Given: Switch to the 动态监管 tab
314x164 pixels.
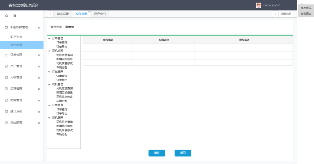Looking at the screenshot, I should pyautogui.click(x=63, y=14).
